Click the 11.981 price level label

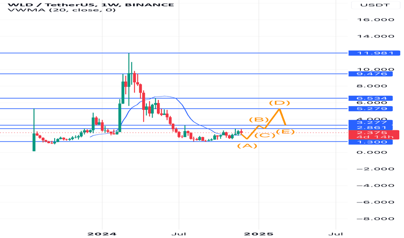374,53
